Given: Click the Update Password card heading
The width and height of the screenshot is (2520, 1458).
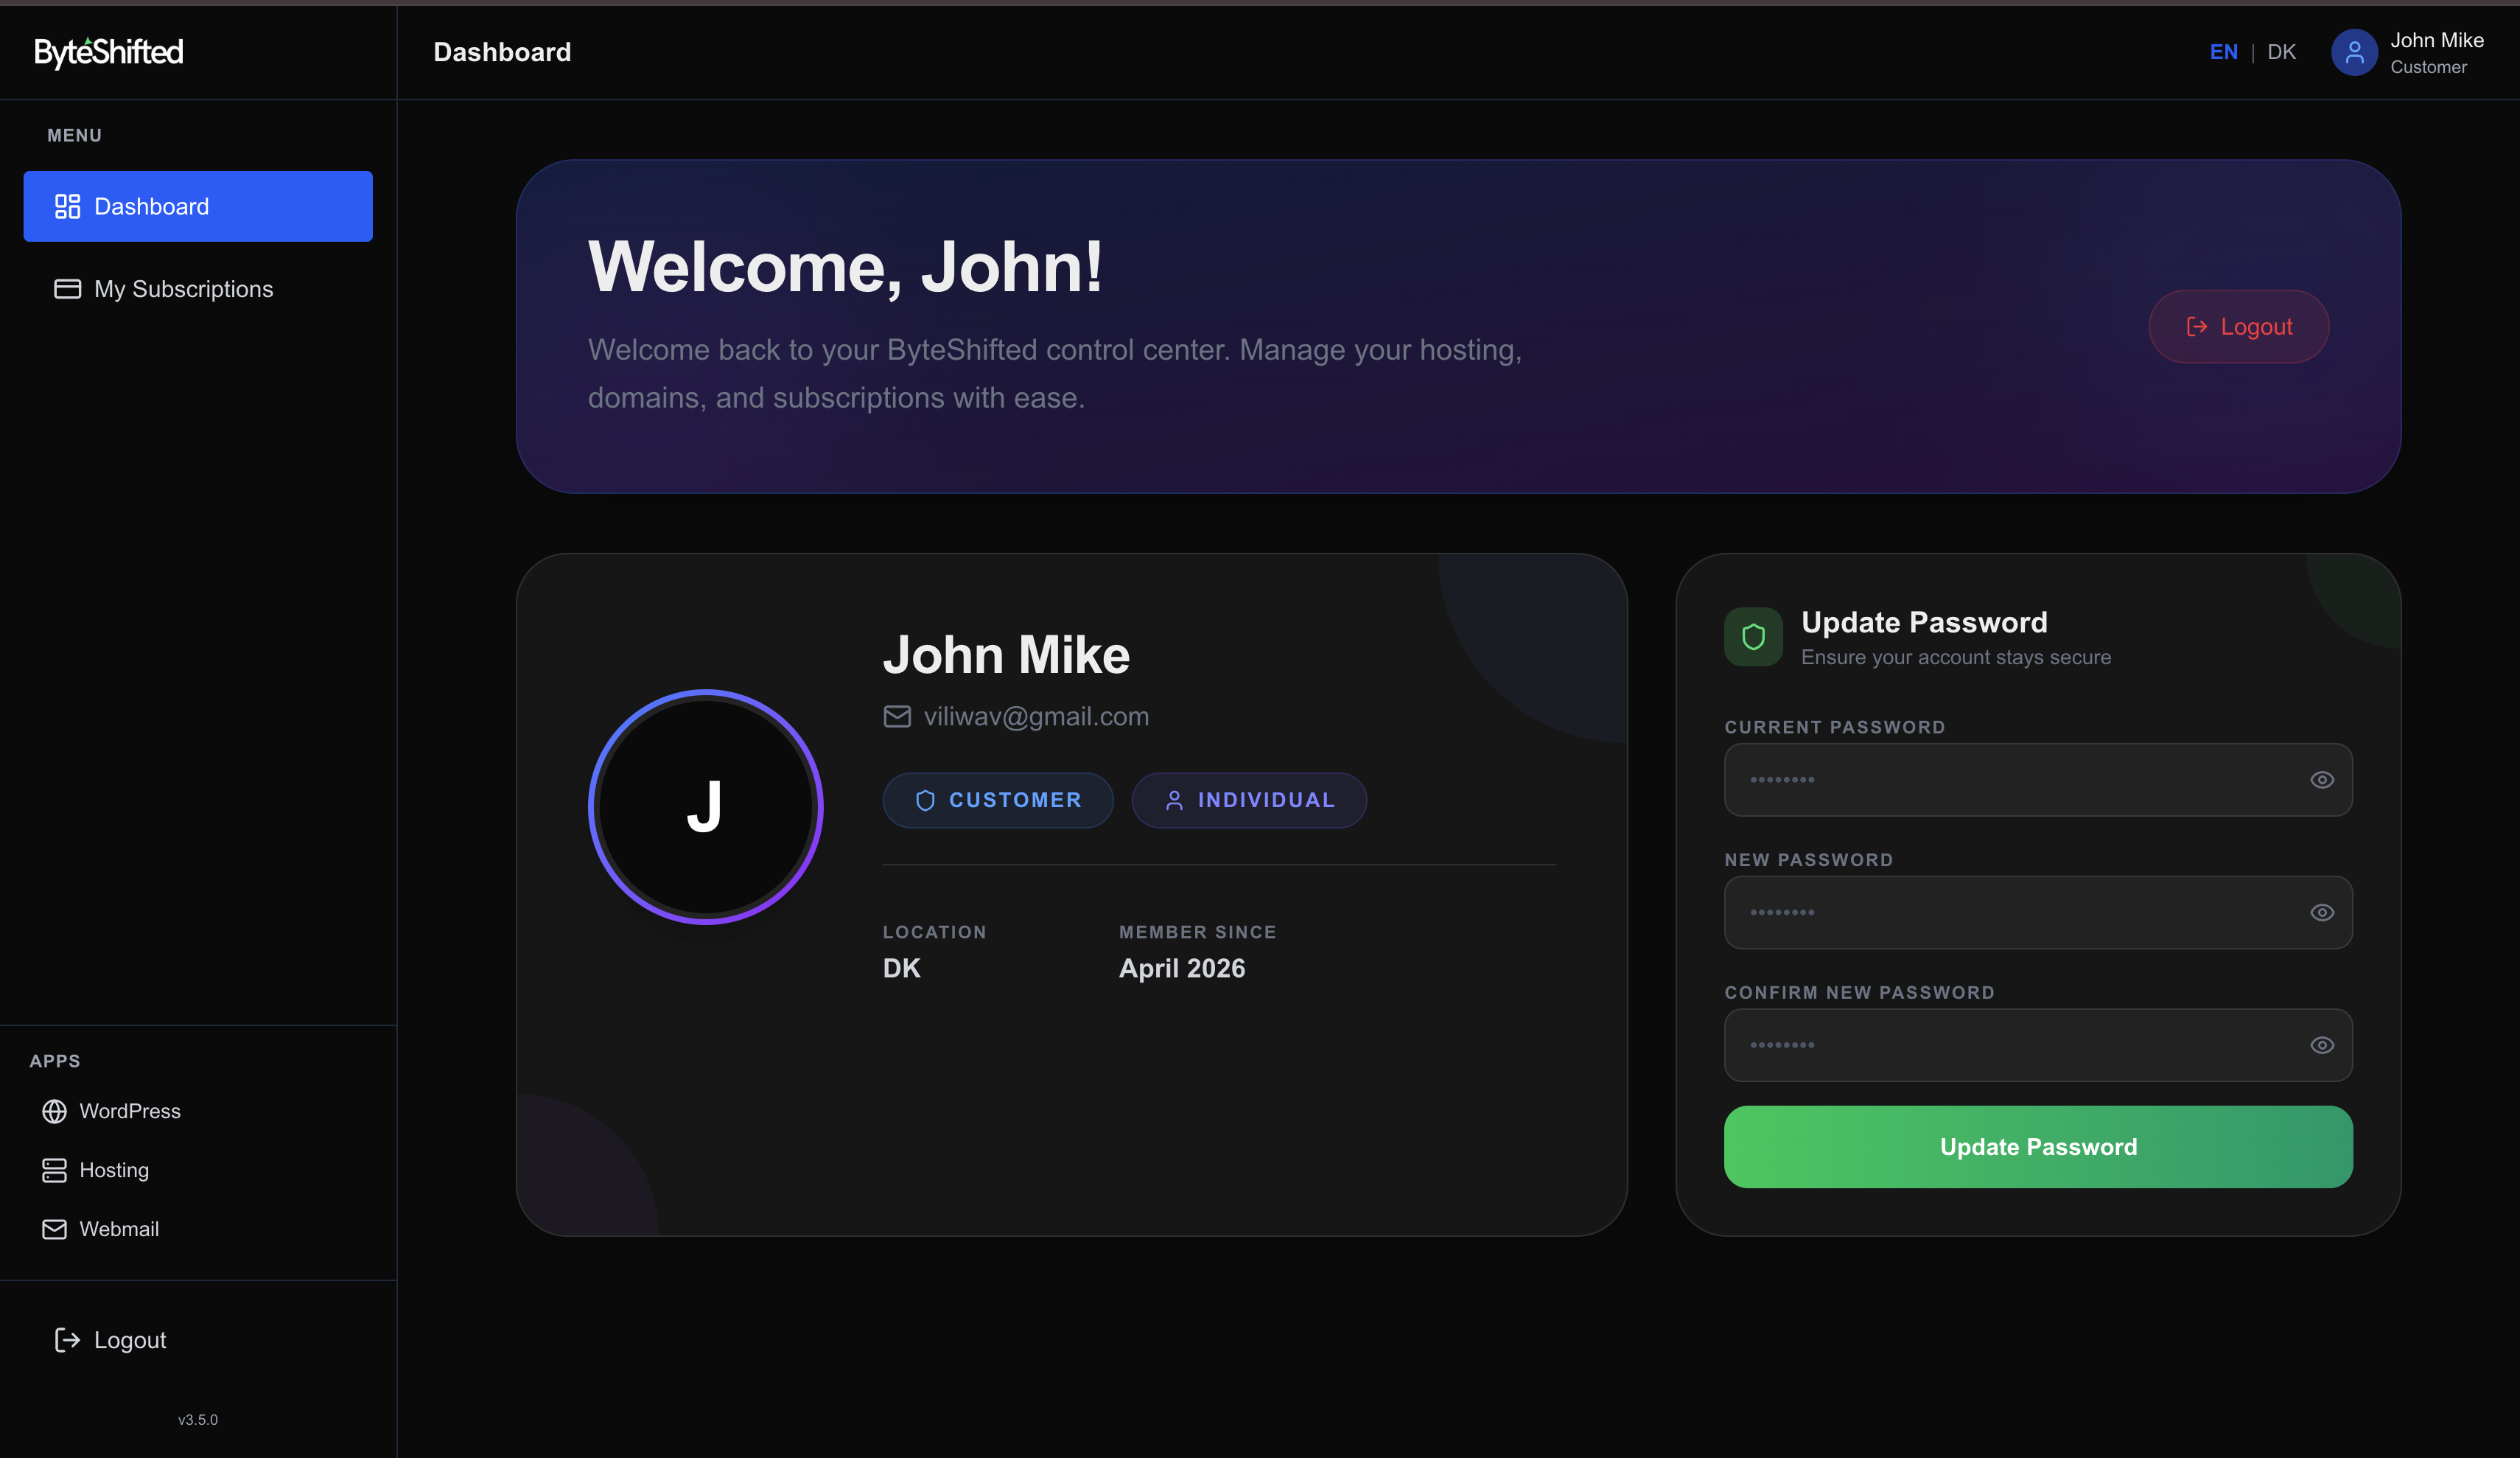Looking at the screenshot, I should coord(1924,622).
